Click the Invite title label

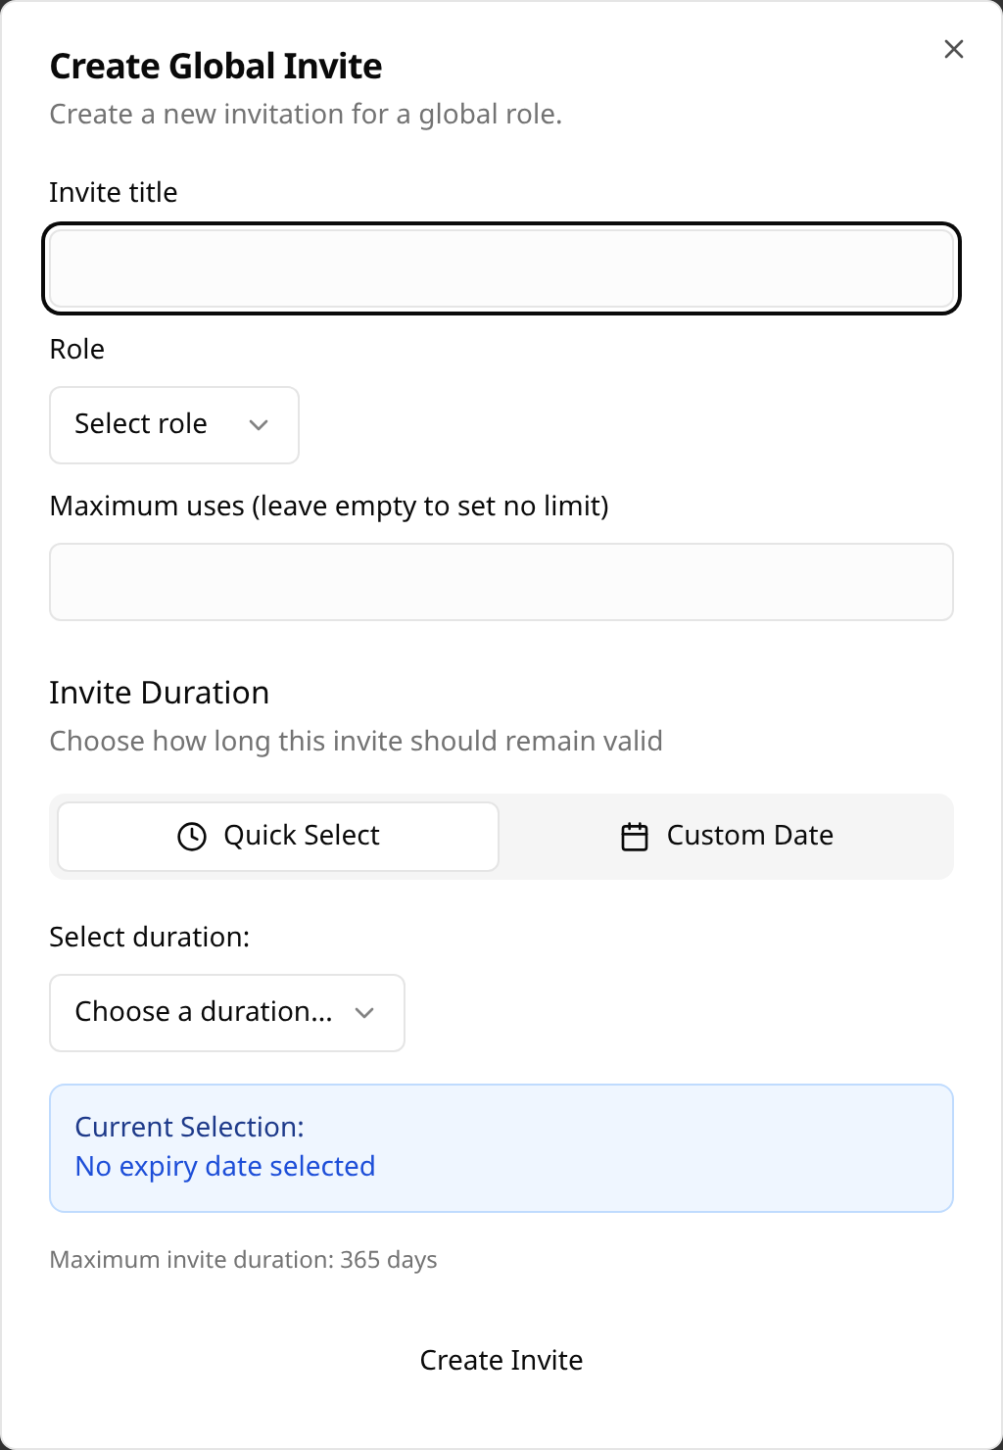(x=114, y=192)
